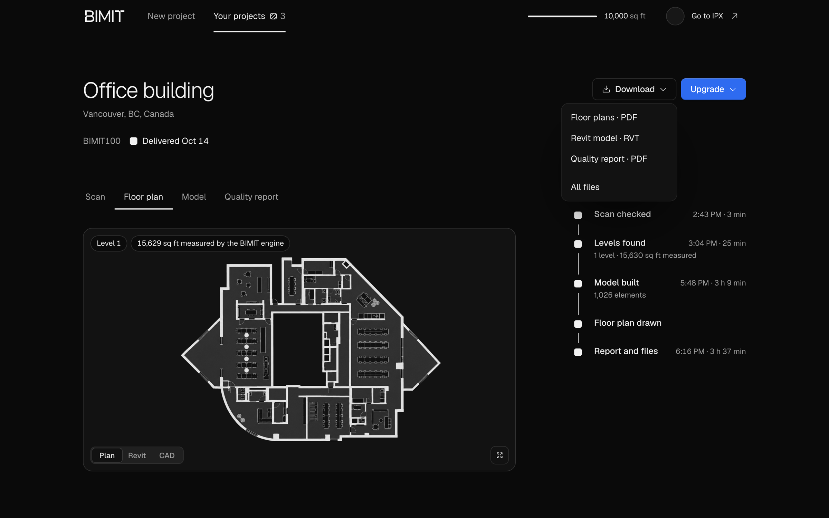Click the Model built step marker
The width and height of the screenshot is (829, 518).
(578, 284)
